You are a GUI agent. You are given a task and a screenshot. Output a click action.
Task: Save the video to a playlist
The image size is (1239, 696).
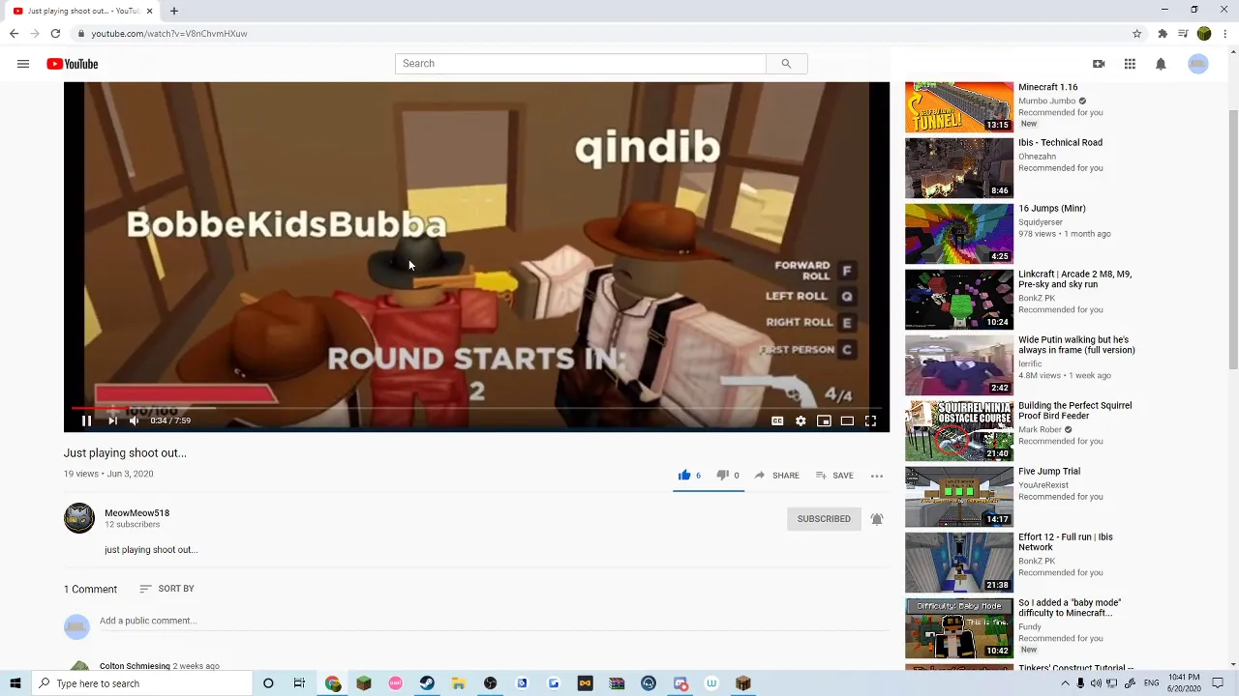pos(834,476)
